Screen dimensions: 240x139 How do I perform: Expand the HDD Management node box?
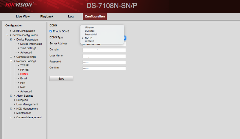click(11, 109)
